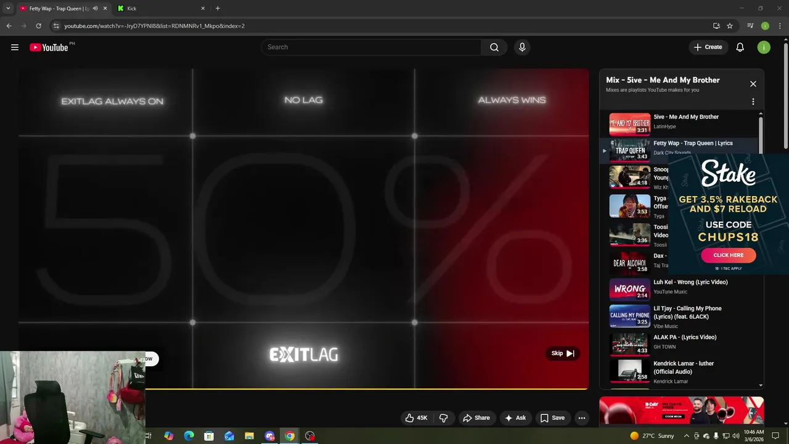Click the Chrome address bar URL
The image size is (789, 444).
[x=155, y=26]
